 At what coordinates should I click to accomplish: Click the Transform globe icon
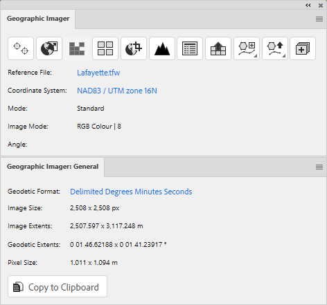click(x=49, y=48)
